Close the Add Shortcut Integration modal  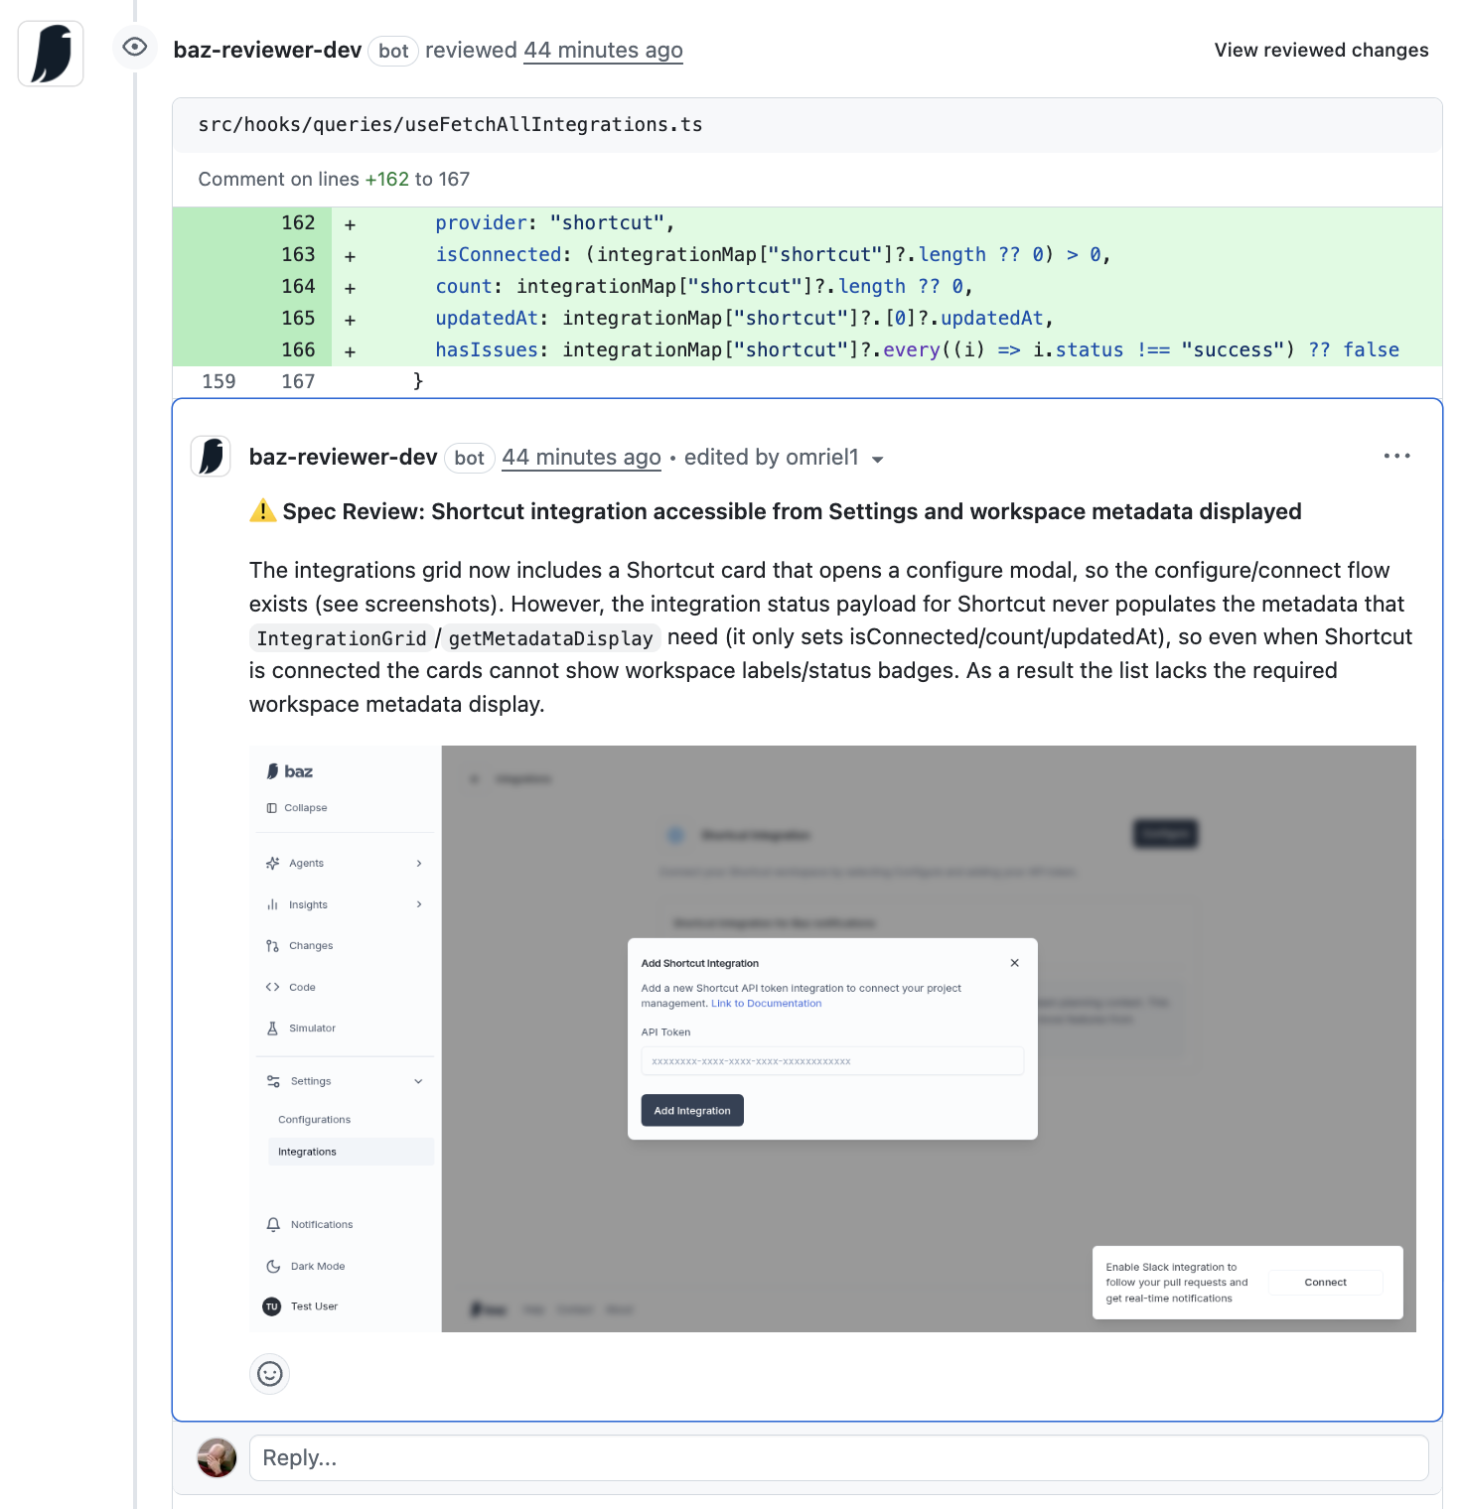tap(1014, 963)
